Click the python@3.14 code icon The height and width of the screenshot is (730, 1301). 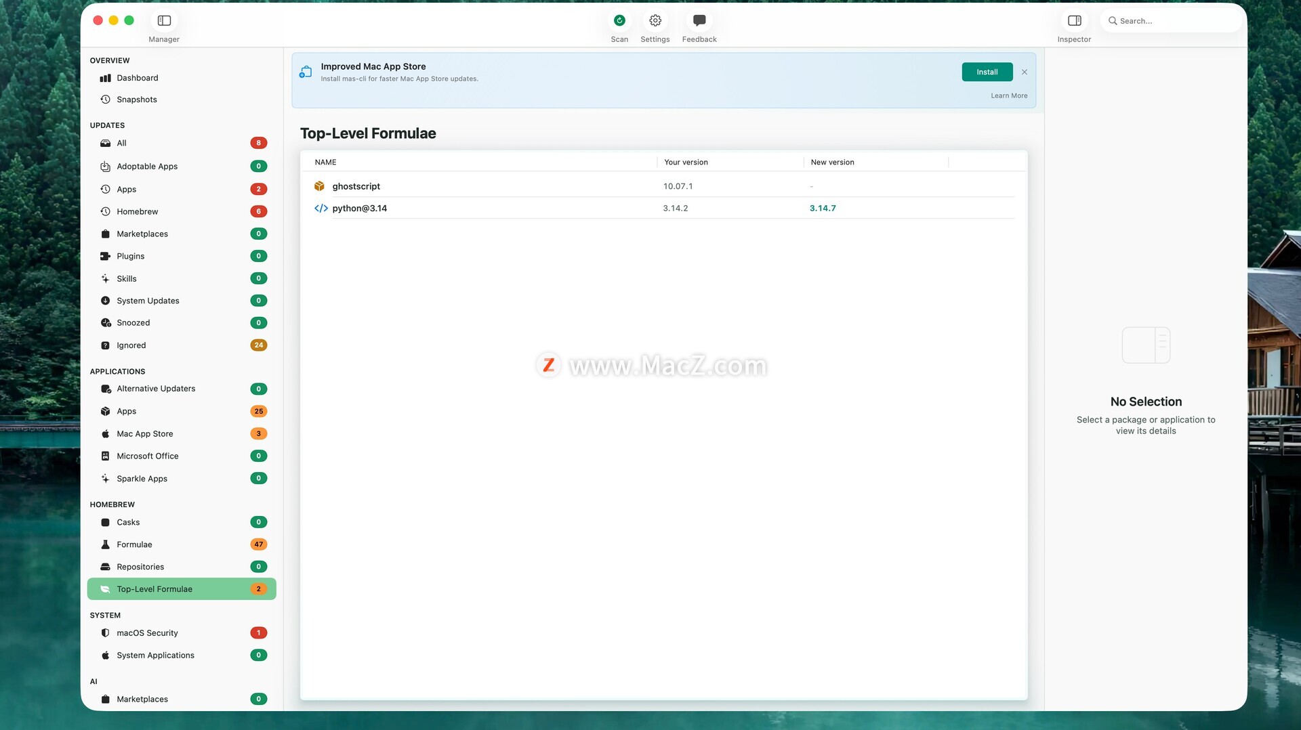[321, 209]
